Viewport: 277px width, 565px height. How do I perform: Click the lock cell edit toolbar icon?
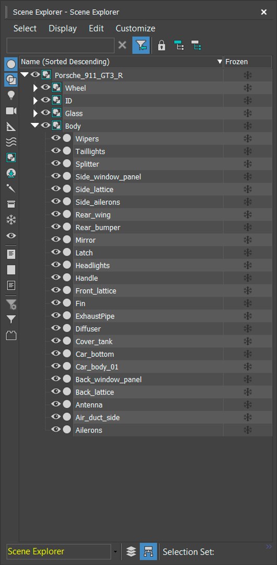(x=162, y=46)
